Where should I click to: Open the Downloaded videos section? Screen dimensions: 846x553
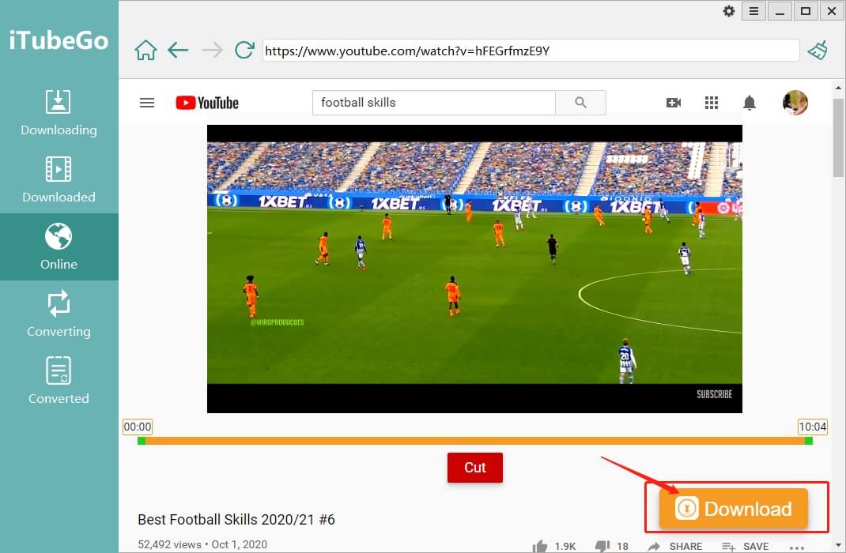[59, 179]
